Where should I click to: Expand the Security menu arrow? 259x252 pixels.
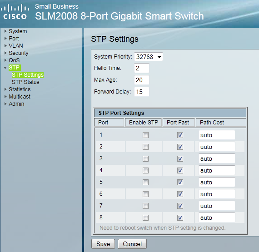(x=5, y=53)
